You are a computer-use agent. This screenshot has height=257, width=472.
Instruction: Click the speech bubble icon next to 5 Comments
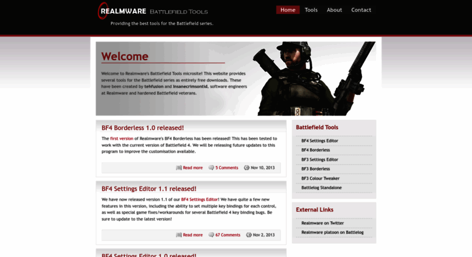211,168
